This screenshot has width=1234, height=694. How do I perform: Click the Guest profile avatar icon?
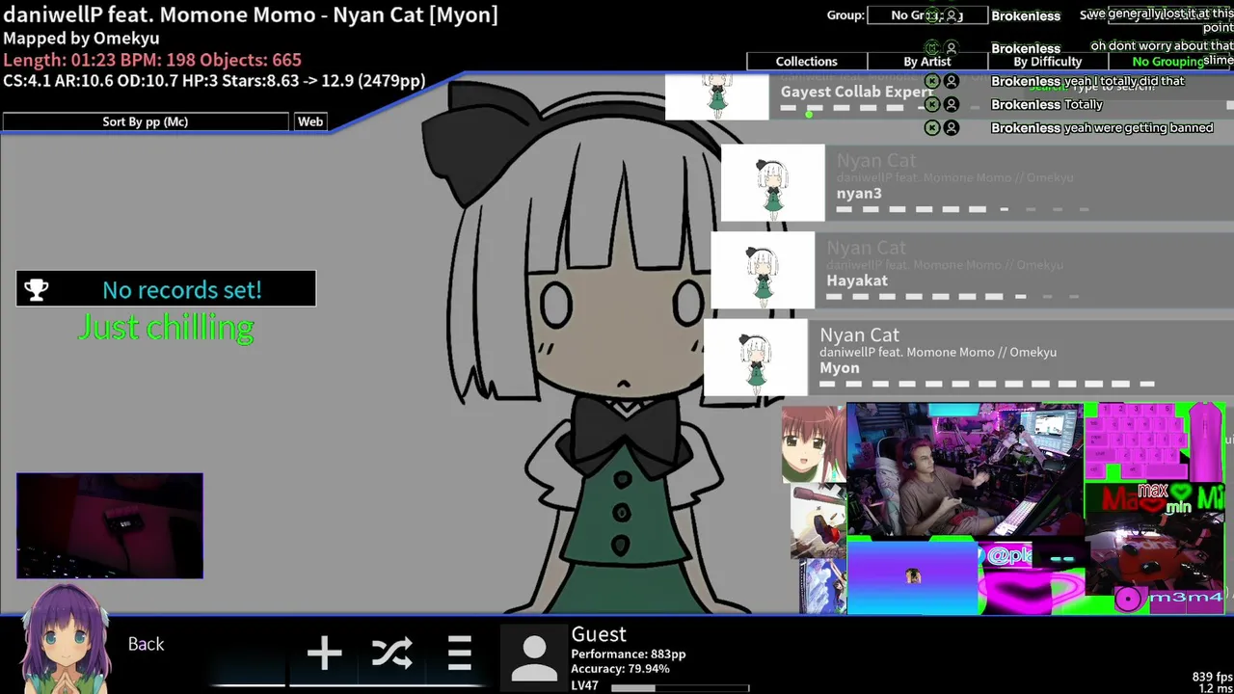click(x=533, y=658)
